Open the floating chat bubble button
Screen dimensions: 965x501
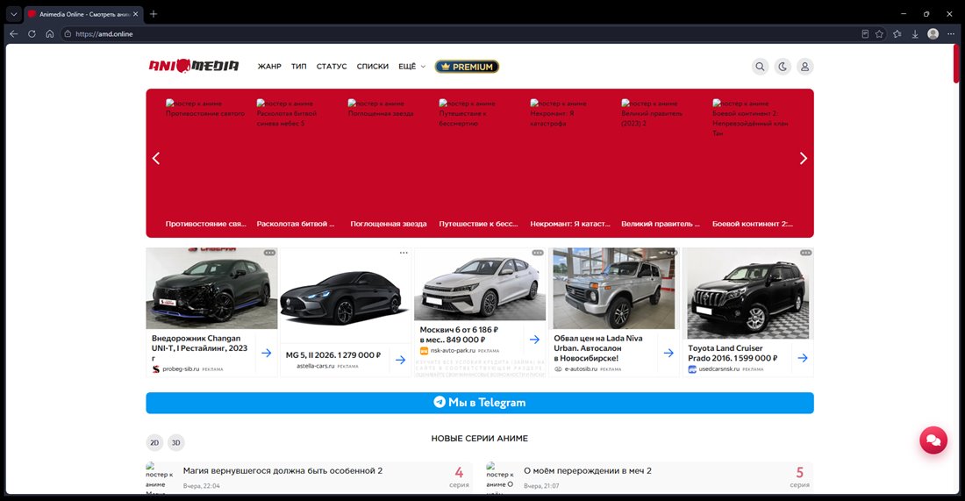(x=933, y=440)
